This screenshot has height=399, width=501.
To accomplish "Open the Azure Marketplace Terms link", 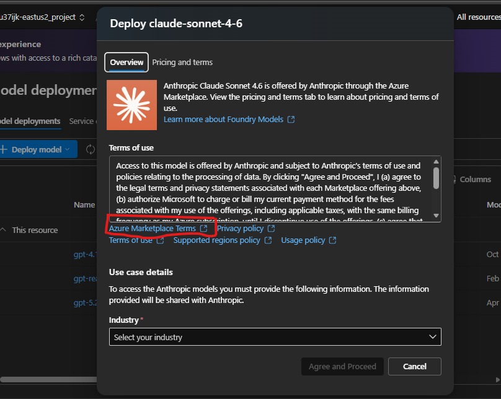I will point(153,228).
